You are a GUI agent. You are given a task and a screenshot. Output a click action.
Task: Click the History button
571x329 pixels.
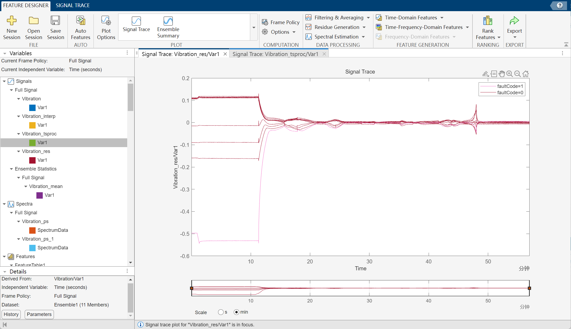[11, 314]
